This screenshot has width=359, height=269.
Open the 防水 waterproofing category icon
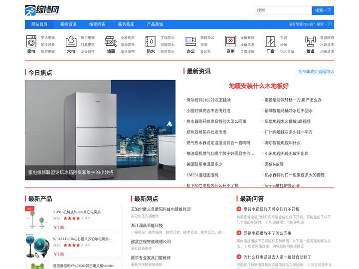[x=151, y=41]
